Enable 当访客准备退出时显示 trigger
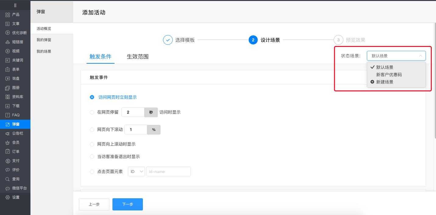The height and width of the screenshot is (215, 436). point(92,156)
